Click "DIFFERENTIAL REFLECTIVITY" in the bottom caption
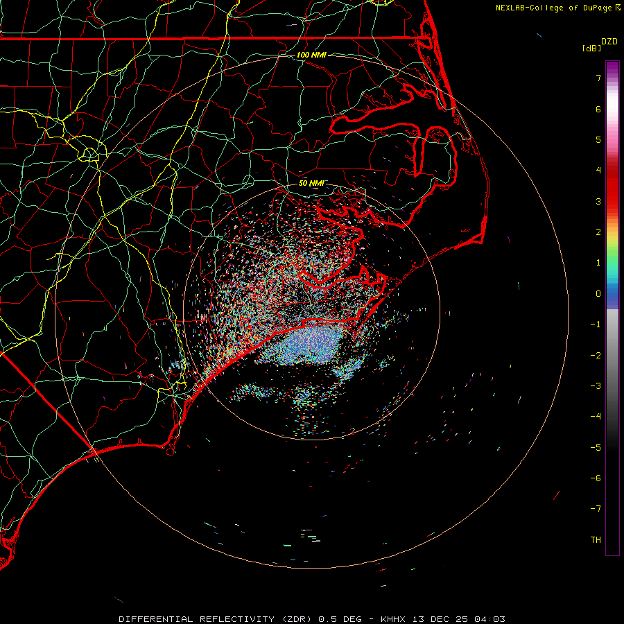The image size is (624, 624). pyautogui.click(x=197, y=619)
